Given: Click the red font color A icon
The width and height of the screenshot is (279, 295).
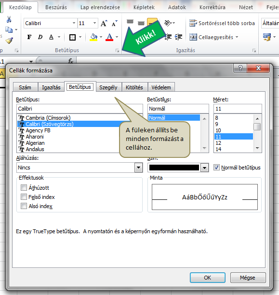Looking at the screenshot, I should tap(109, 37).
